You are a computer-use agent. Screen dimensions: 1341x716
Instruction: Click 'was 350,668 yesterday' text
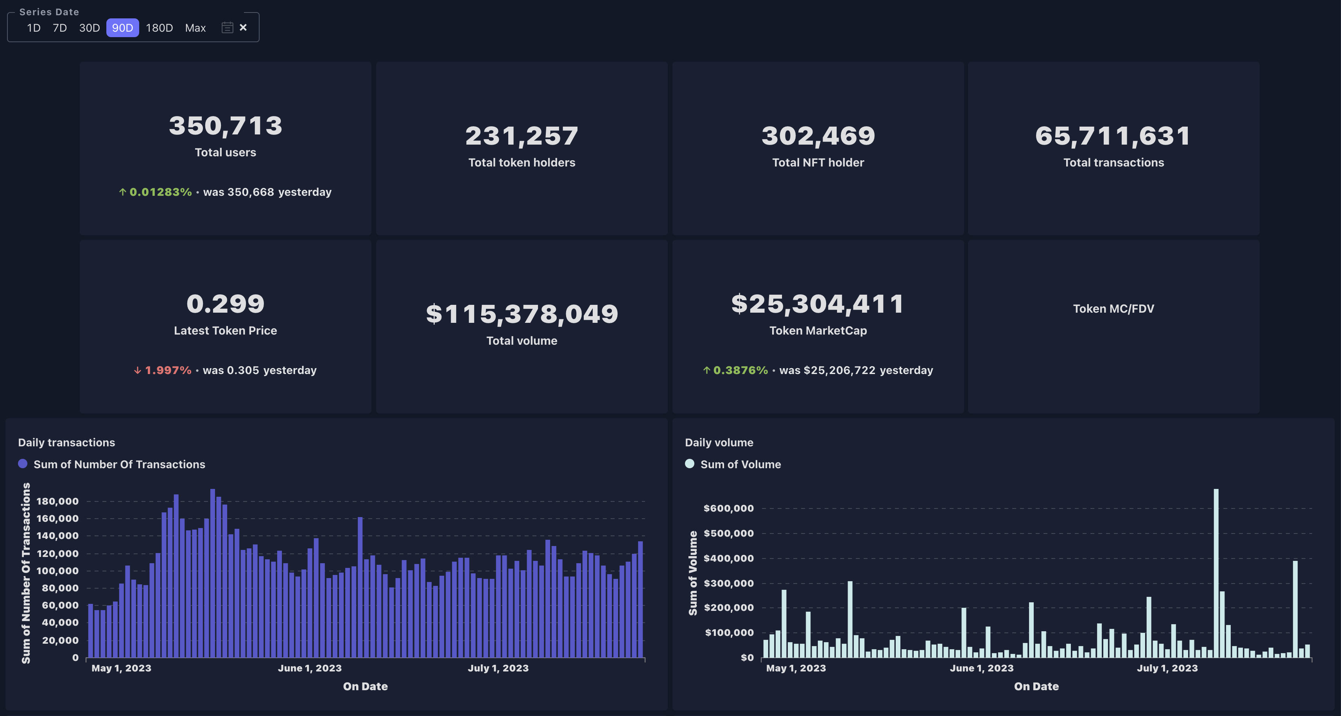tap(267, 192)
